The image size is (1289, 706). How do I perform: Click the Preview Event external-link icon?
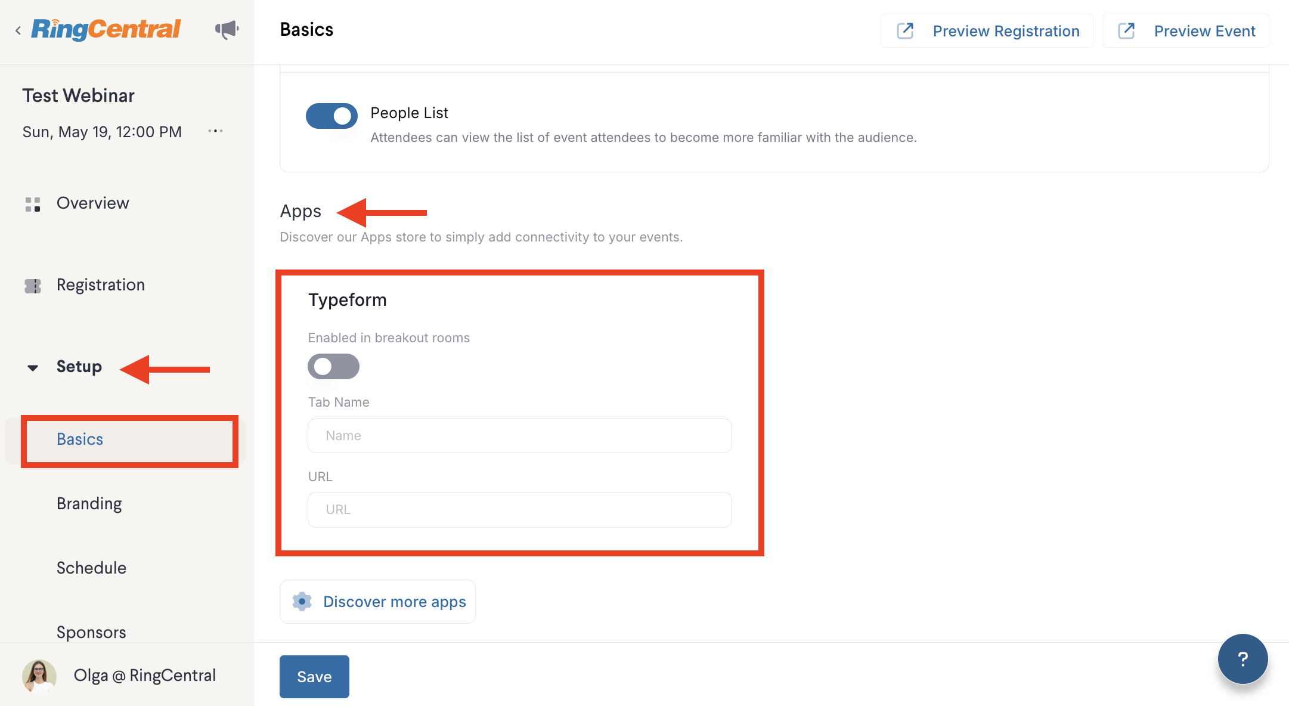click(x=1126, y=31)
